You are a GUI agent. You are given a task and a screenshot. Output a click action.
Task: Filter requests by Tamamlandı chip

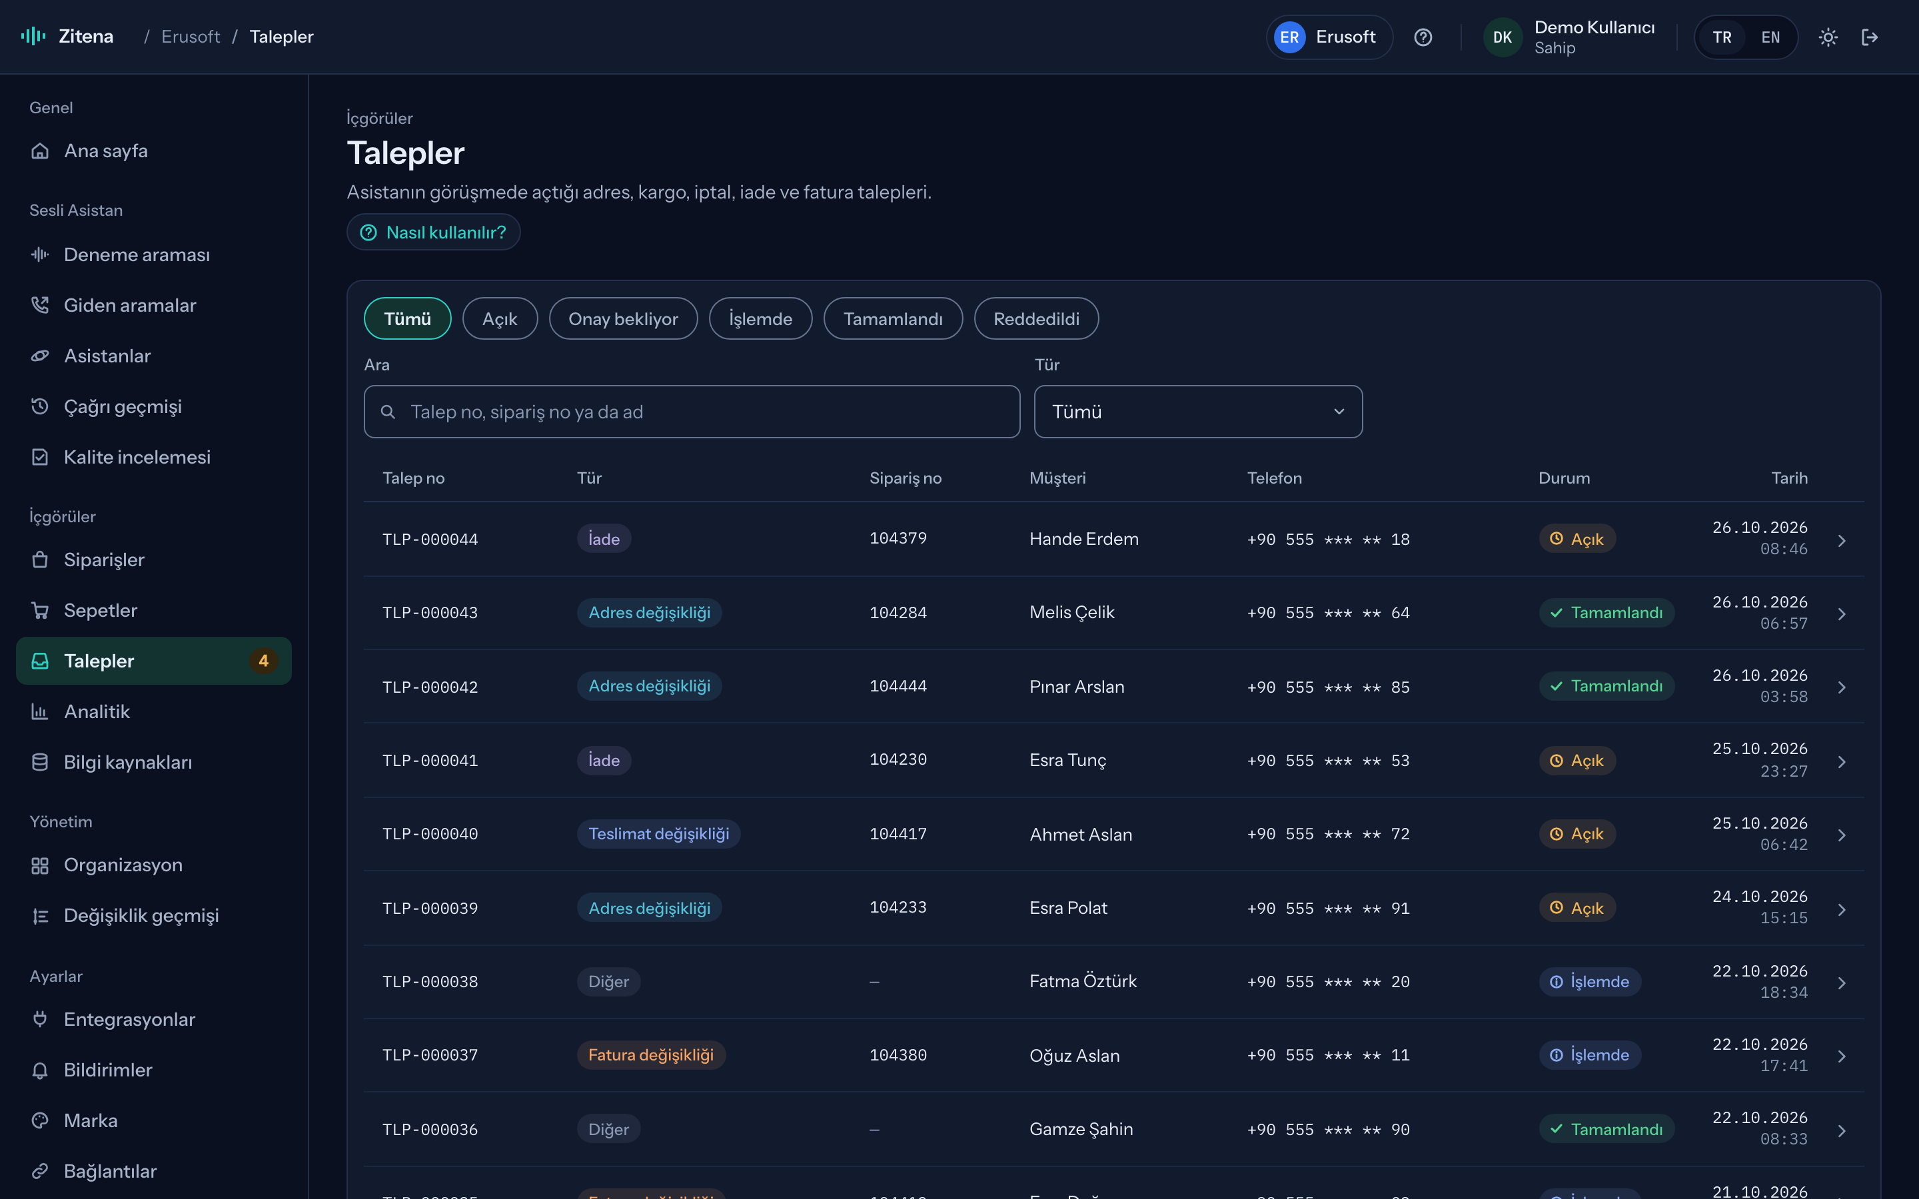[x=893, y=319]
